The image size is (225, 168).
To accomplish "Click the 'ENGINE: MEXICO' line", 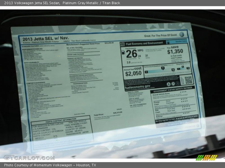I will pos(74,132).
